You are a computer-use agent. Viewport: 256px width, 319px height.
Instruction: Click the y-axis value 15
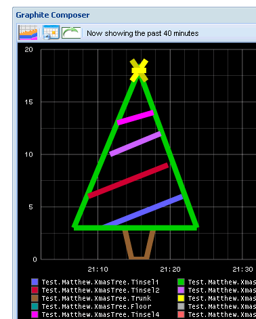[29, 102]
